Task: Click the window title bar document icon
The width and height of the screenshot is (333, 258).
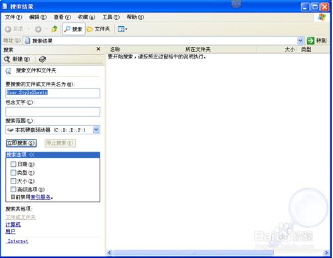Action: tap(5, 7)
